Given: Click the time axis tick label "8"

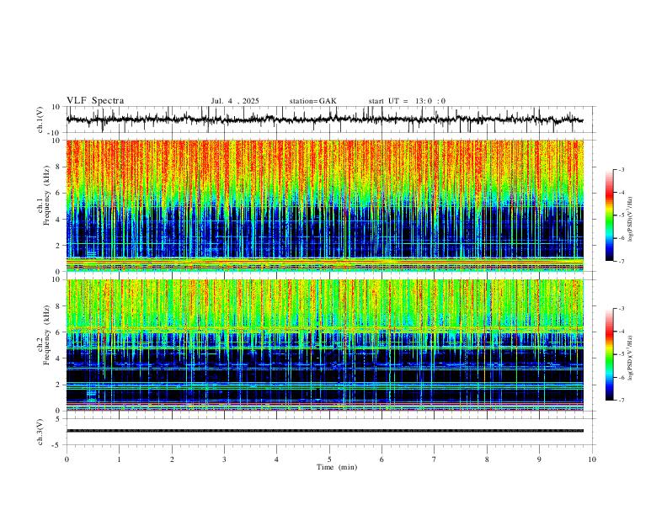Looking at the screenshot, I should (x=487, y=459).
